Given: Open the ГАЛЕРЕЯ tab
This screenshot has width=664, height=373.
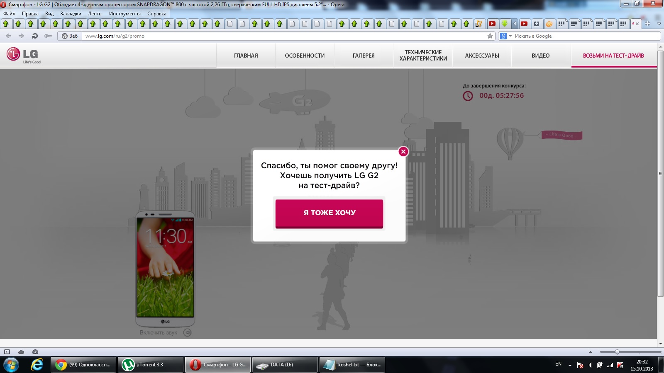Looking at the screenshot, I should click(364, 56).
